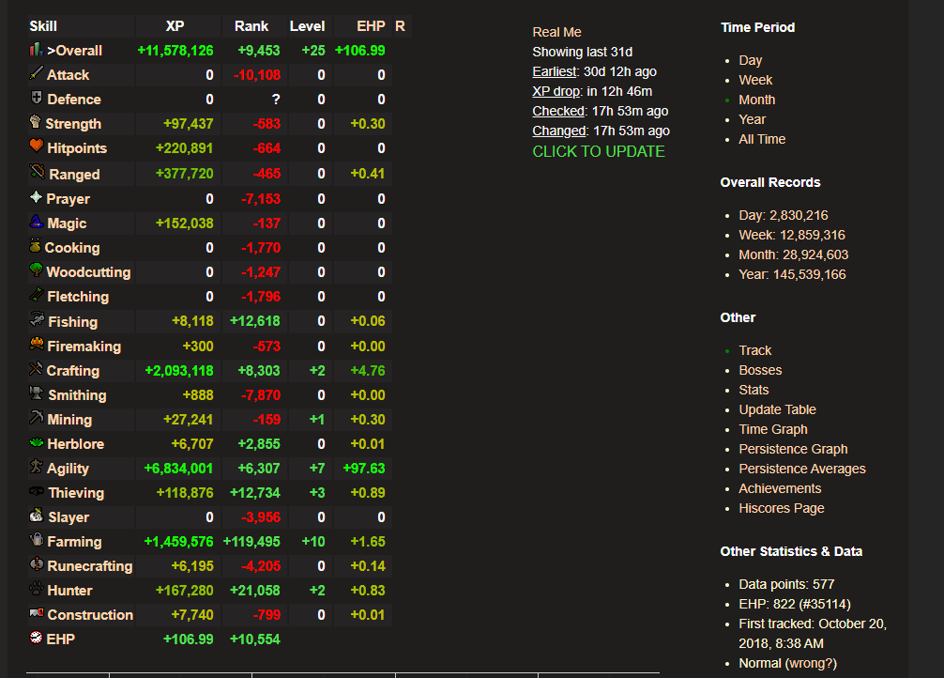Click the Magic wizard hat icon
944x678 pixels.
pyautogui.click(x=36, y=222)
